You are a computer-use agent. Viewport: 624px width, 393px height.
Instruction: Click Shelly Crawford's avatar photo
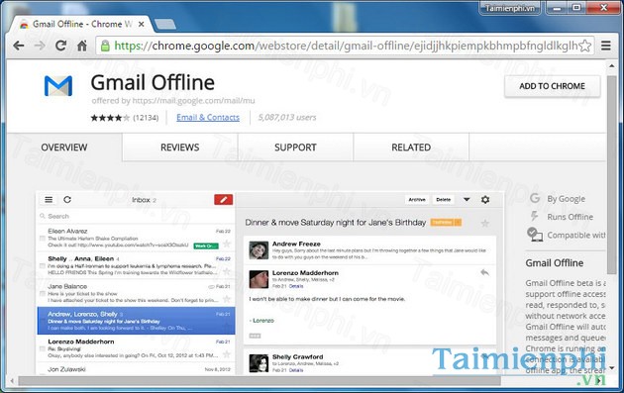point(259,363)
